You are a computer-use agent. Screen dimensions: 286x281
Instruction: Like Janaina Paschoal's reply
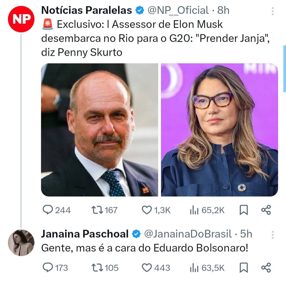(x=147, y=268)
